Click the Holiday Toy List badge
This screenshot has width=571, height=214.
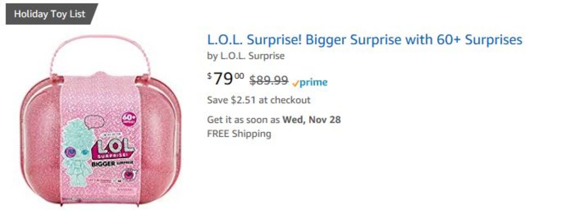[x=50, y=14]
